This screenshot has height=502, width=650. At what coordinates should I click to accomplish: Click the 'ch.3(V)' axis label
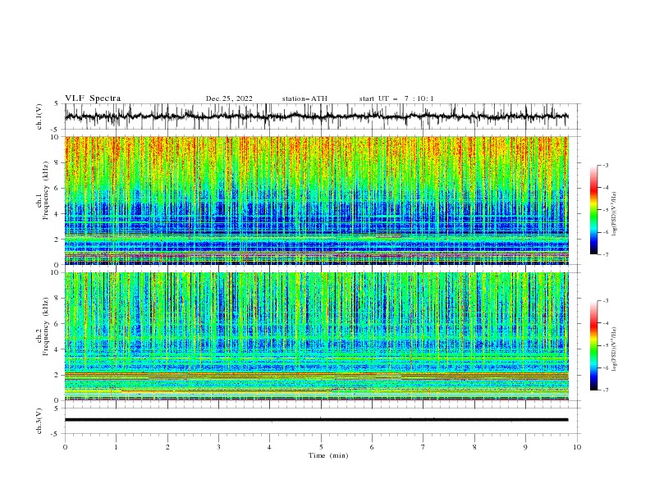click(x=39, y=421)
